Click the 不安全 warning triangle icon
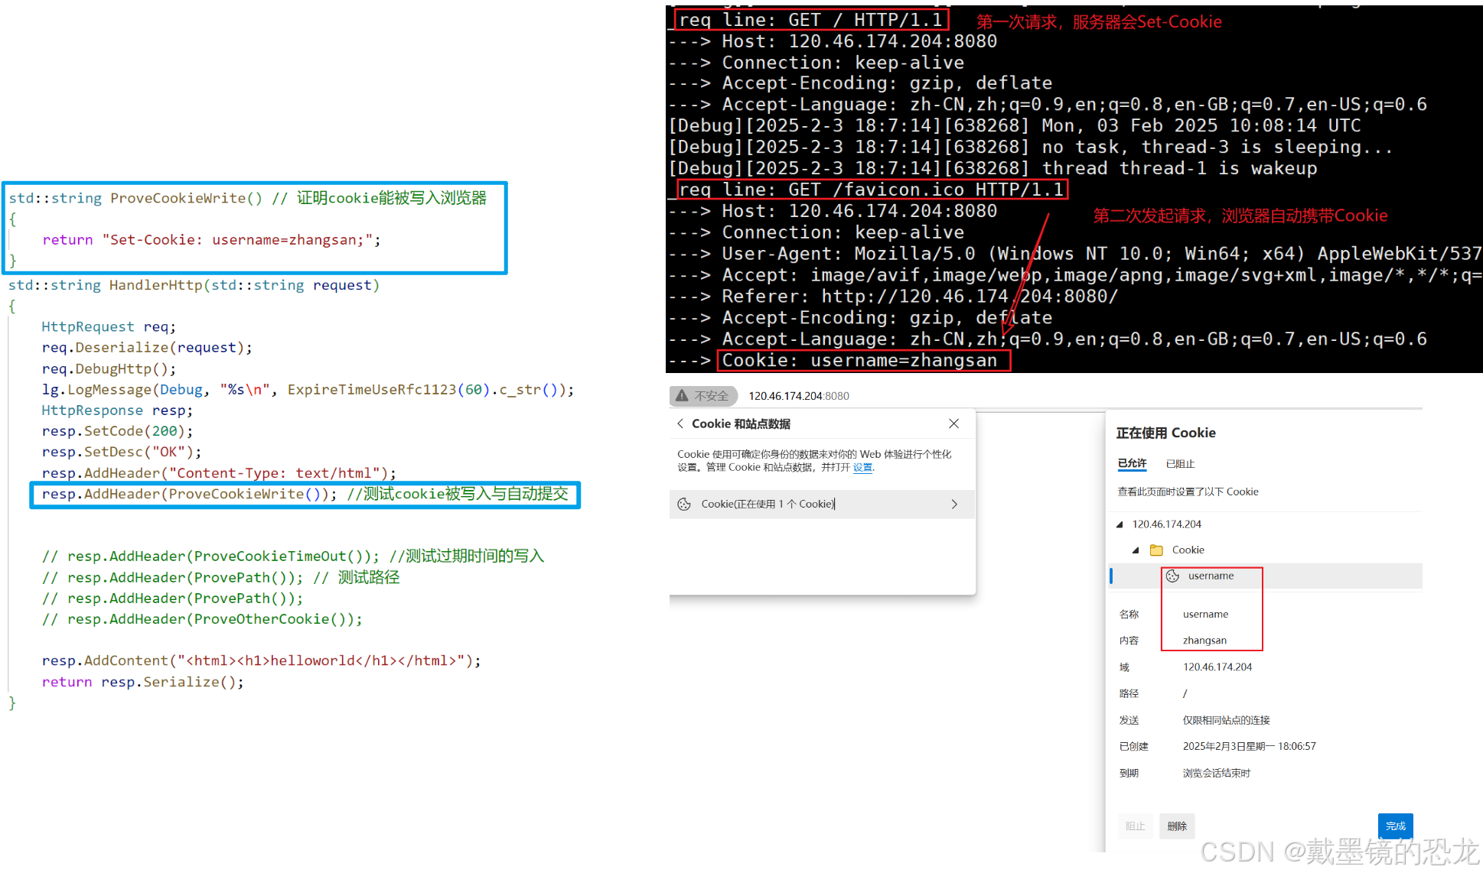 [682, 396]
